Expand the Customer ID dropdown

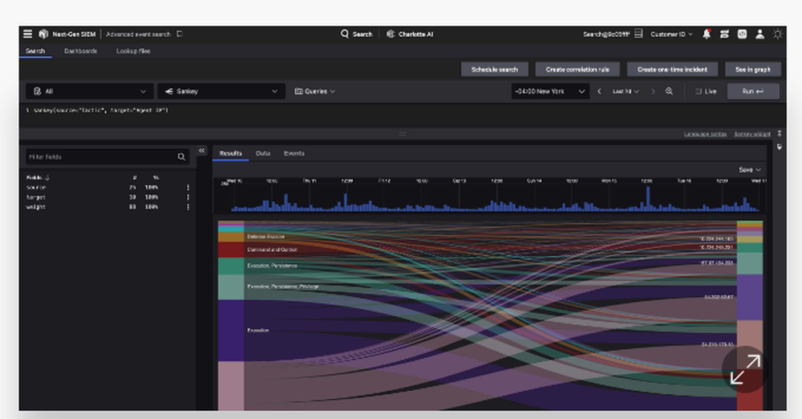(671, 34)
